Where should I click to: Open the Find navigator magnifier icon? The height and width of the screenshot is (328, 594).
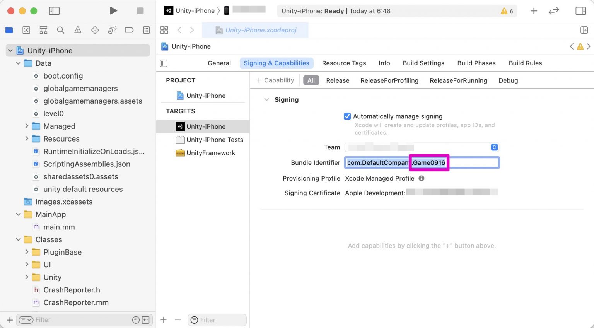[60, 30]
